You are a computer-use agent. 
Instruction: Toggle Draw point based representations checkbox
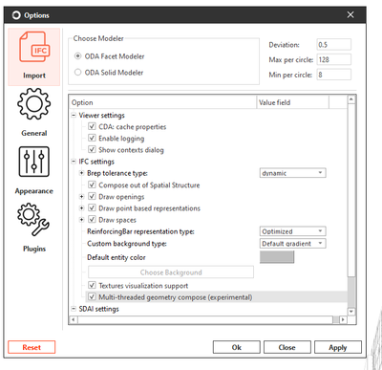point(92,208)
